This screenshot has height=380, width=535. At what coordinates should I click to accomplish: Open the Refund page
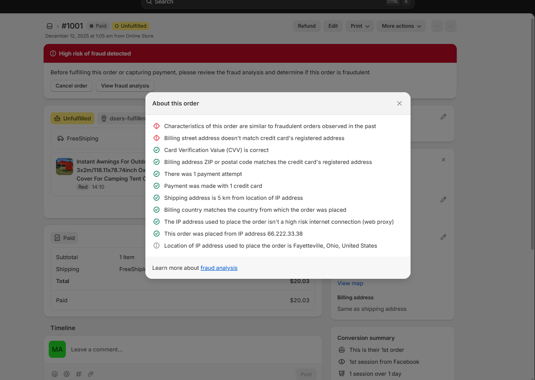tap(306, 26)
